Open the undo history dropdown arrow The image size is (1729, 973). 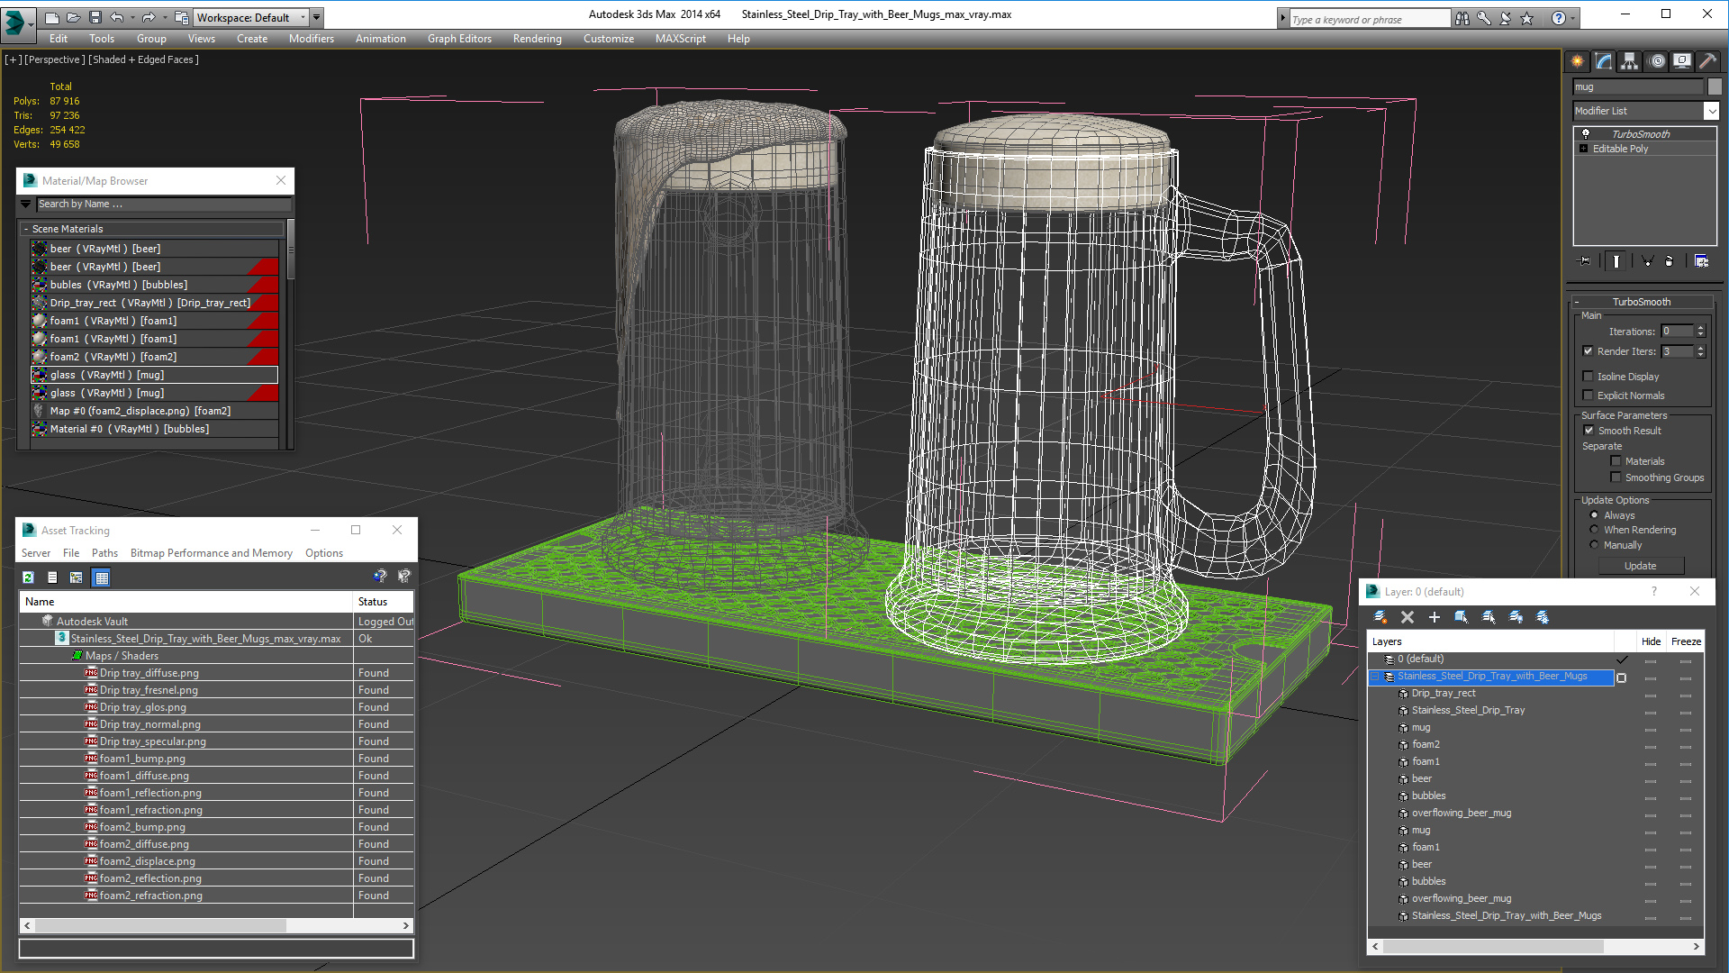(x=131, y=17)
